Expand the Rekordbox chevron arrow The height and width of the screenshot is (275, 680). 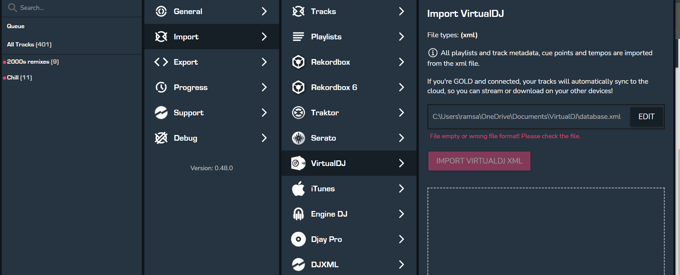pos(402,62)
